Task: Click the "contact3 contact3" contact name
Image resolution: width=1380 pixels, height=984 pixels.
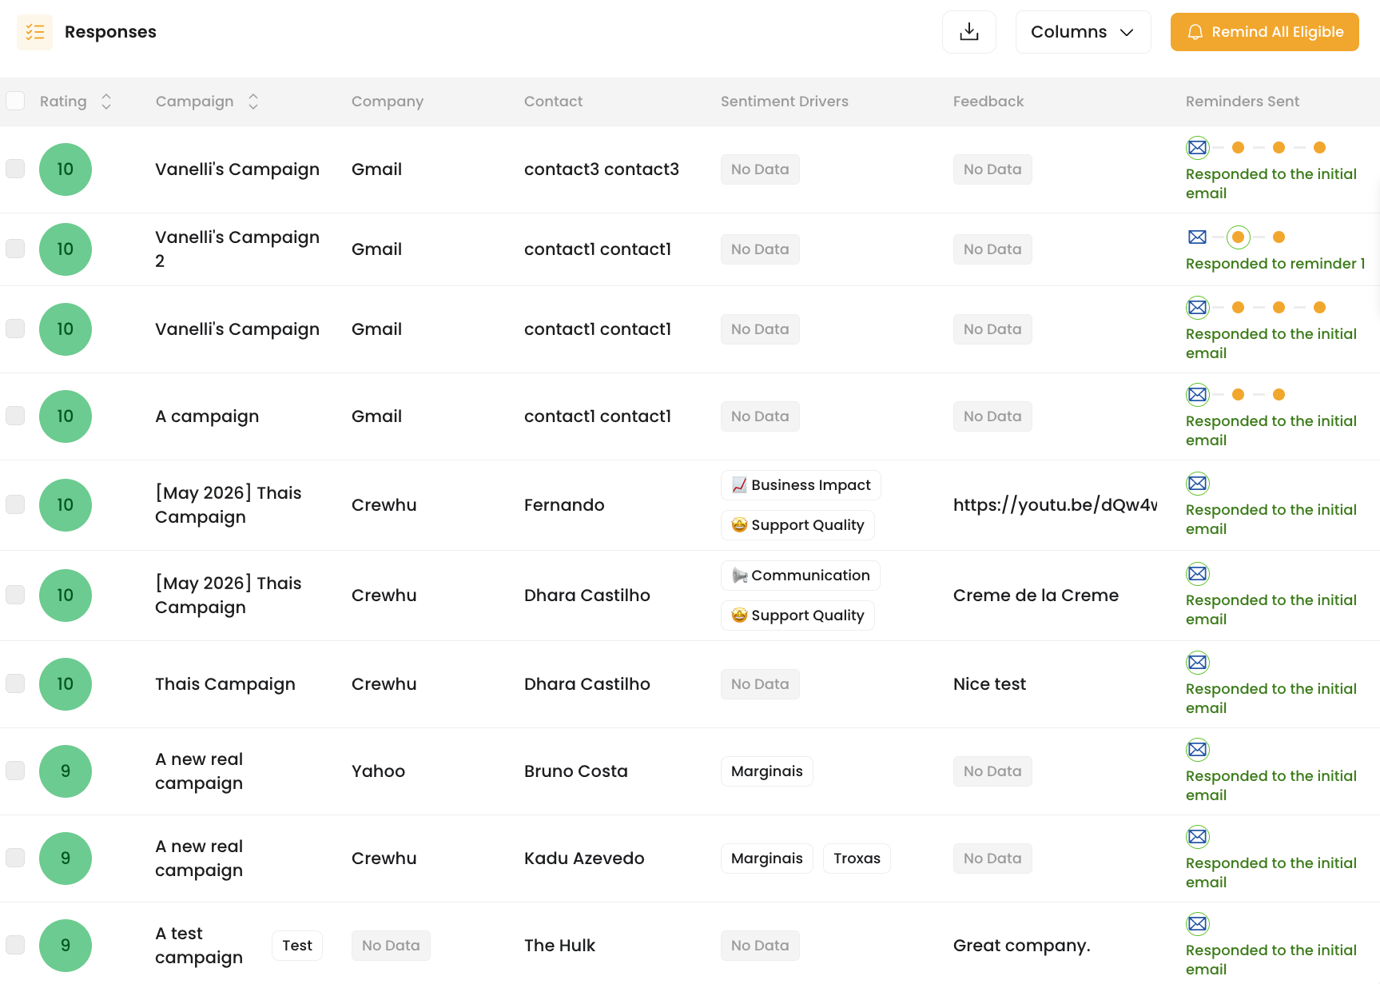Action: click(x=602, y=169)
